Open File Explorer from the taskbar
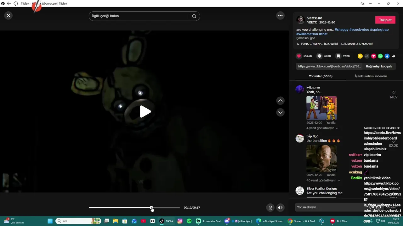 116,221
